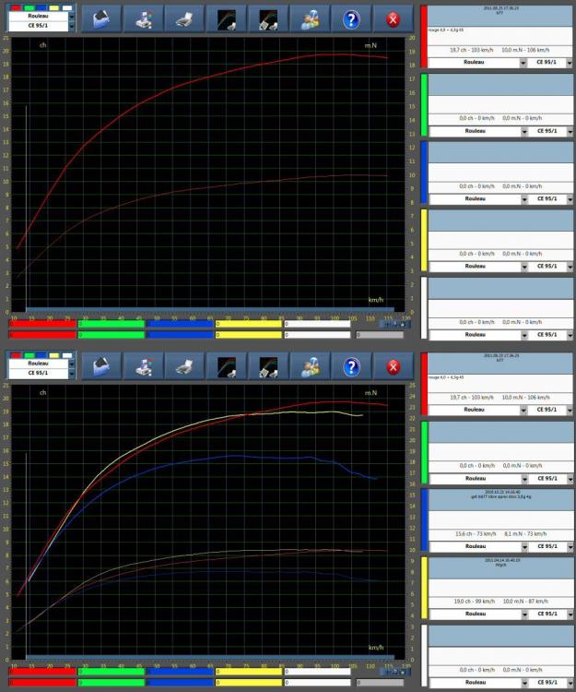Open user assistance icon in lower toolbar
Image resolution: width=576 pixels, height=692 pixels.
310,366
